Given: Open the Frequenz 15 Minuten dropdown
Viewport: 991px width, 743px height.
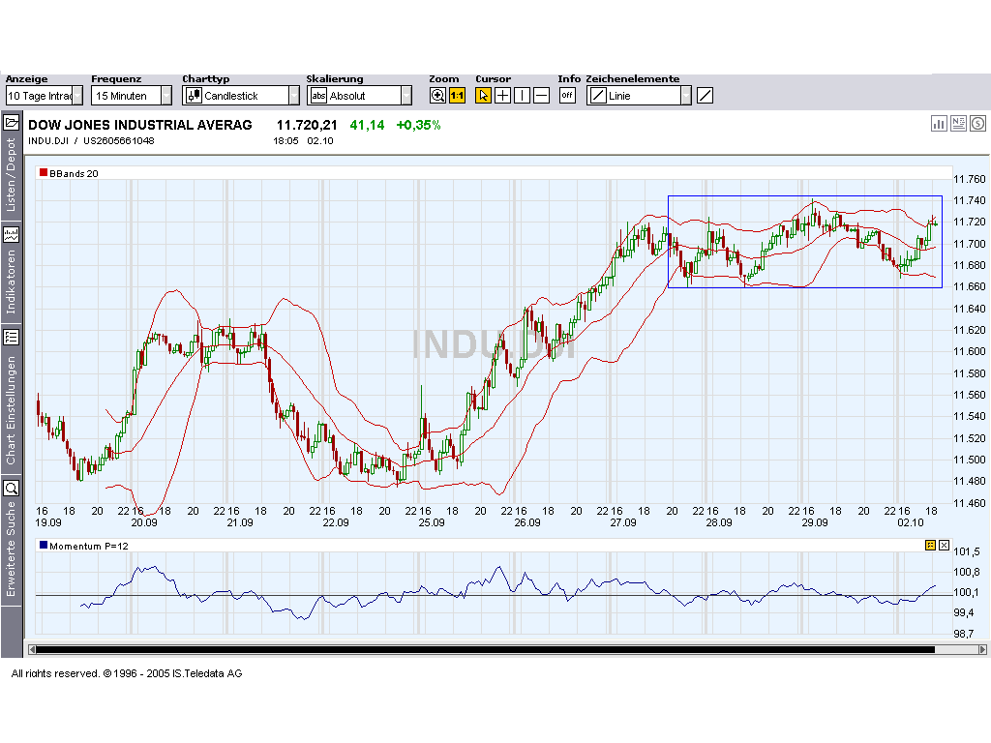Looking at the screenshot, I should point(166,95).
